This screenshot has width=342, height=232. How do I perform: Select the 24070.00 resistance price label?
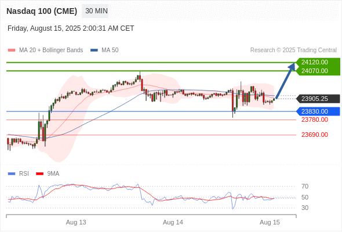coord(315,71)
